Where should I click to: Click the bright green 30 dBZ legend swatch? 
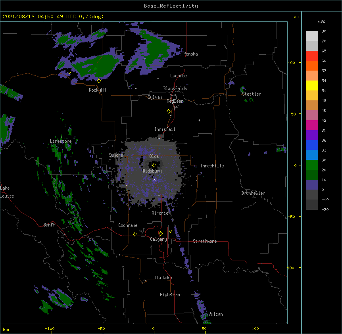point(312,165)
